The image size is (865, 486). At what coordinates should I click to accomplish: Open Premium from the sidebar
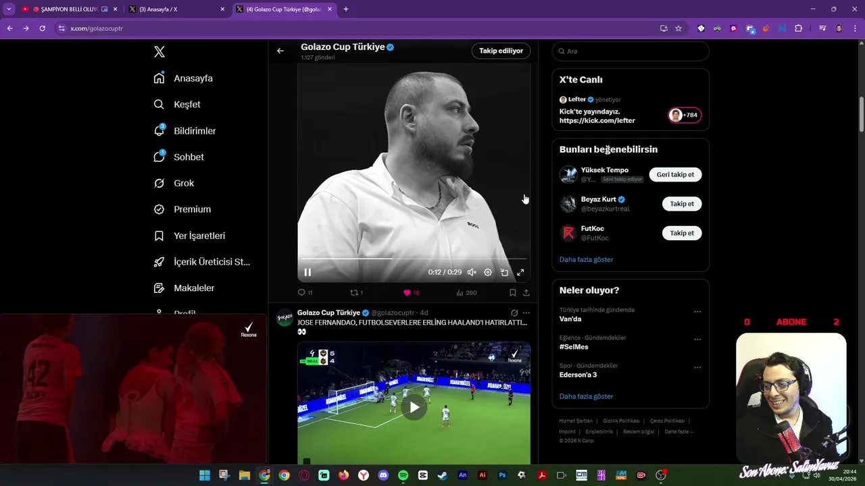click(182, 209)
